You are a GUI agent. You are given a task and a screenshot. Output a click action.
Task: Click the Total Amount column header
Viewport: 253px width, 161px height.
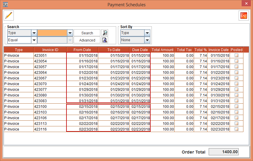(x=163, y=50)
